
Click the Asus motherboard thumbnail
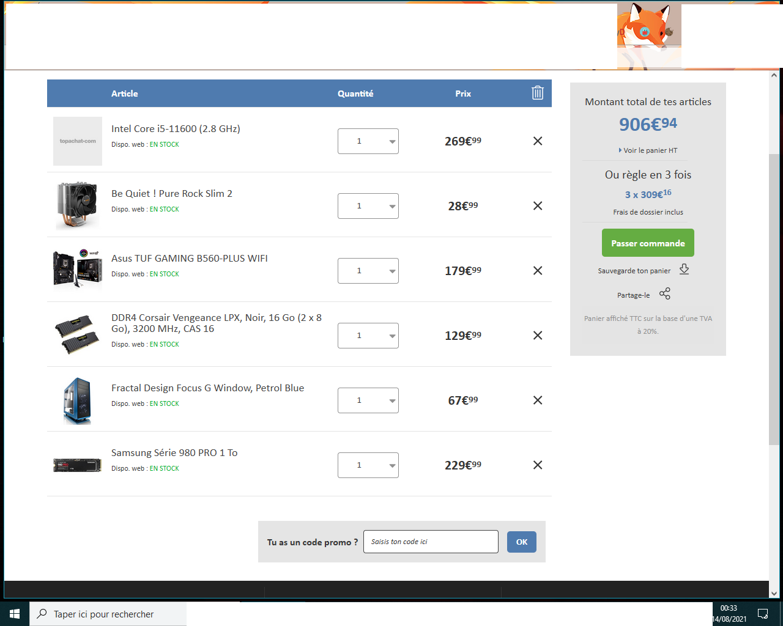pos(78,268)
